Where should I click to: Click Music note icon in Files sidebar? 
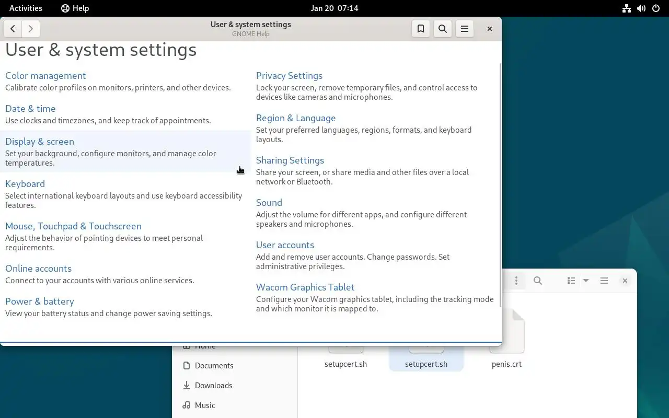tap(187, 405)
